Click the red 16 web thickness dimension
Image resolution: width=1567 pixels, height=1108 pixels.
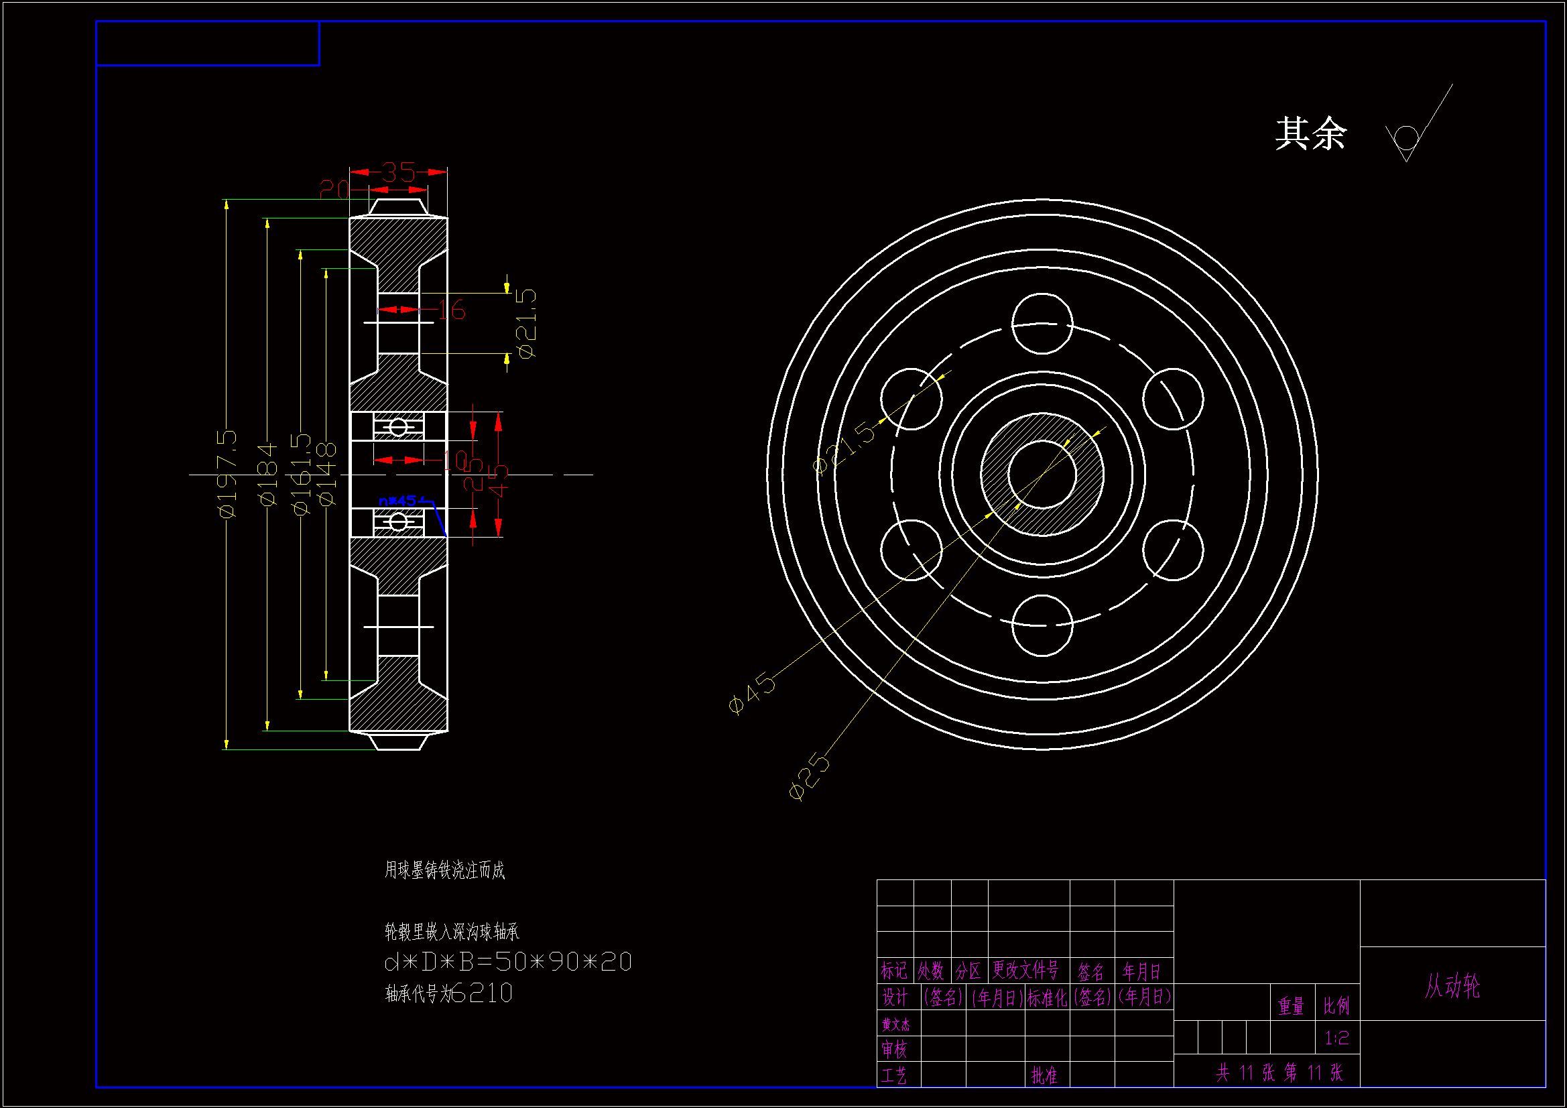452,310
